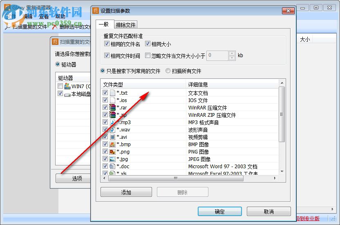Screen dimensions: 340x225
Task: Click the Word *.doc document icon
Action: point(112,166)
